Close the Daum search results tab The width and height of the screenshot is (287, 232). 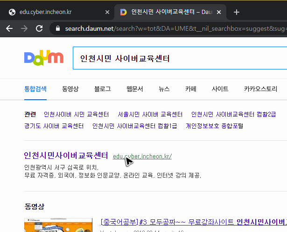pyautogui.click(x=219, y=12)
